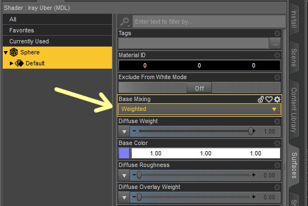Screen dimensions: 308x206
Task: Click the Base Color white color field
Action: pyautogui.click(x=206, y=153)
